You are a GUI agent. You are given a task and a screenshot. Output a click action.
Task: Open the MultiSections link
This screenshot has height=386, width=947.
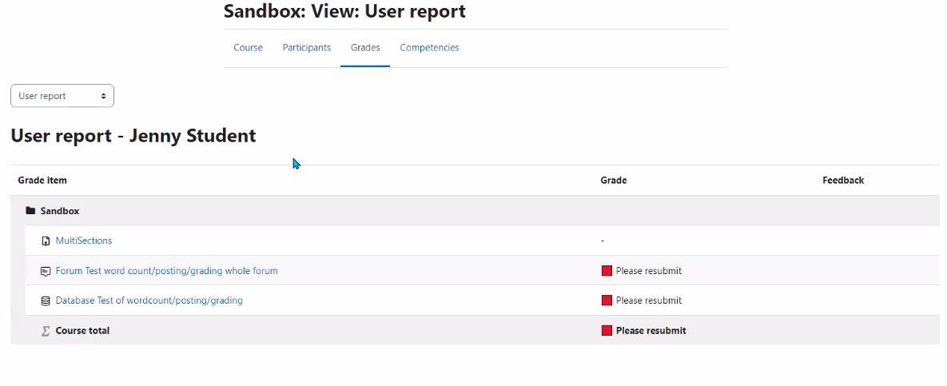[84, 241]
